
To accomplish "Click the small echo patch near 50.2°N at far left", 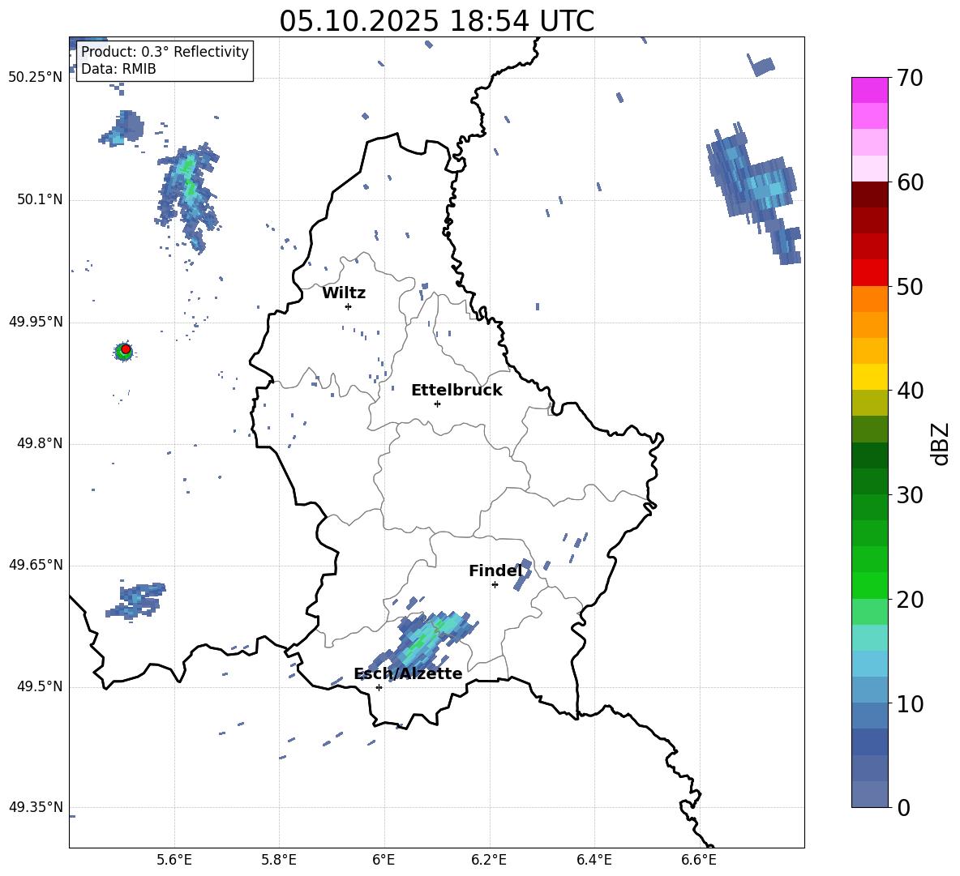I will point(122,128).
